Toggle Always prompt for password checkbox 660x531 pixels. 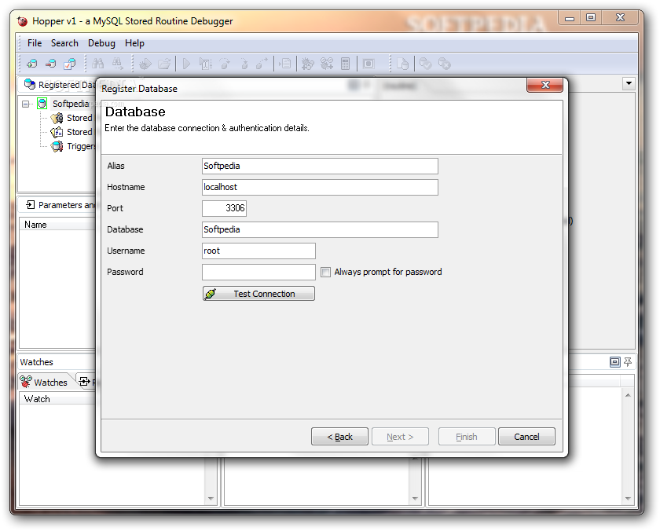tap(325, 273)
